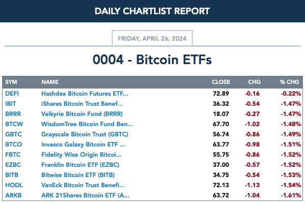Open Grayscale Bitcoin Trust (GBTC) link

click(85, 134)
